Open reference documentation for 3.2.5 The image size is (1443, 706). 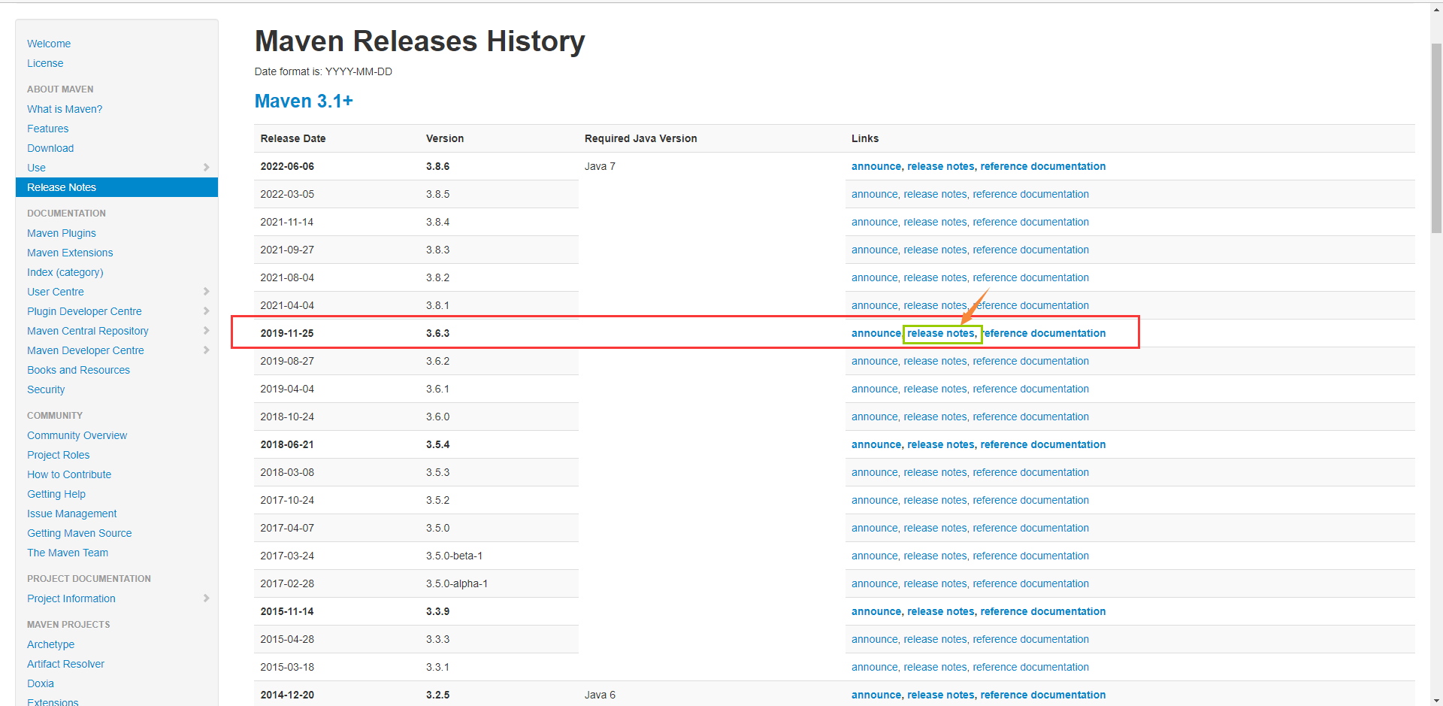[x=1043, y=695]
